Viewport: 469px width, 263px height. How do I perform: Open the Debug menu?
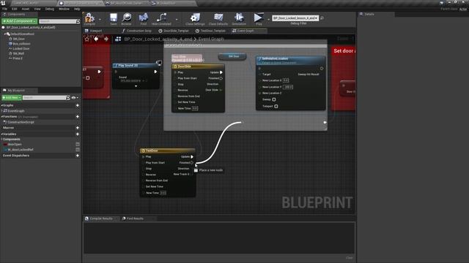click(x=50, y=9)
